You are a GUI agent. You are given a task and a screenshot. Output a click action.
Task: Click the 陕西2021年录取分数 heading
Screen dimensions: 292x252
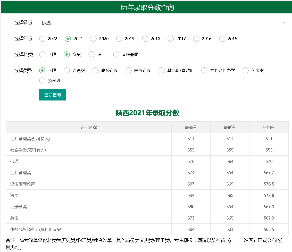(x=147, y=113)
